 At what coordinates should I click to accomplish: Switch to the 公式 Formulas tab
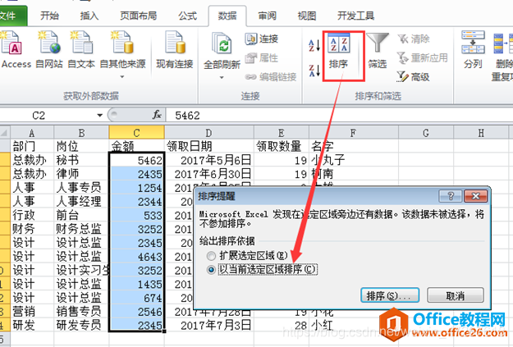(187, 16)
